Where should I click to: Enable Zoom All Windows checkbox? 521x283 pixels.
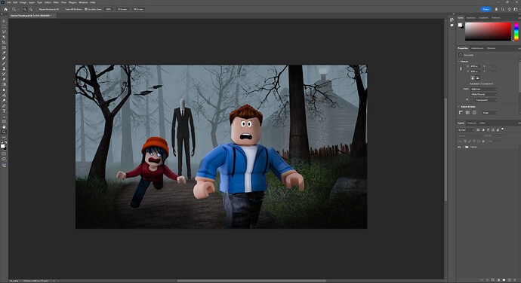[x=63, y=9]
